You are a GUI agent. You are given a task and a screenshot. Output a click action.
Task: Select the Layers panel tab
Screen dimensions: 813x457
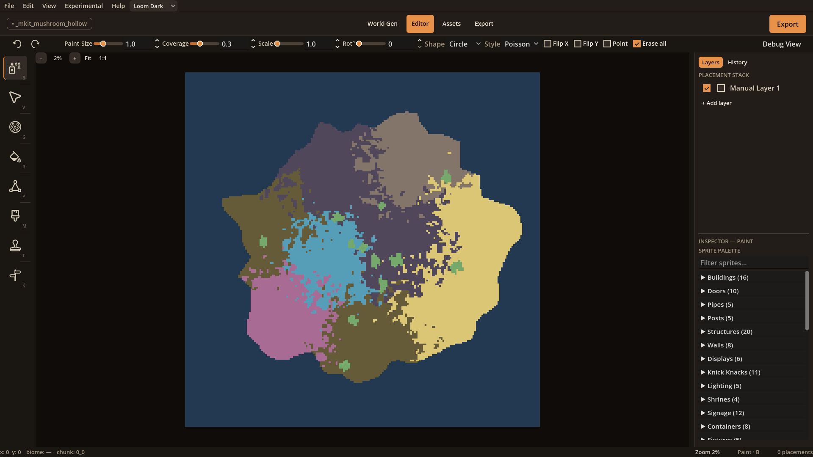[x=711, y=62]
